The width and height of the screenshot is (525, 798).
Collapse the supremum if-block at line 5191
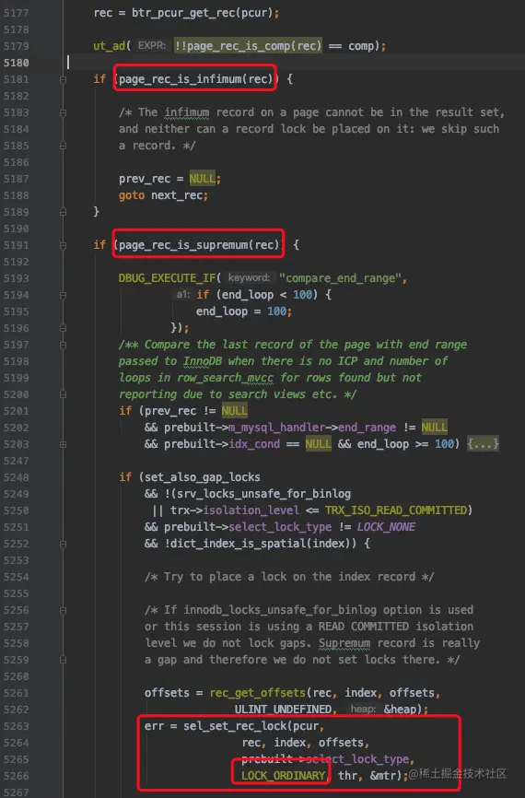tap(63, 245)
